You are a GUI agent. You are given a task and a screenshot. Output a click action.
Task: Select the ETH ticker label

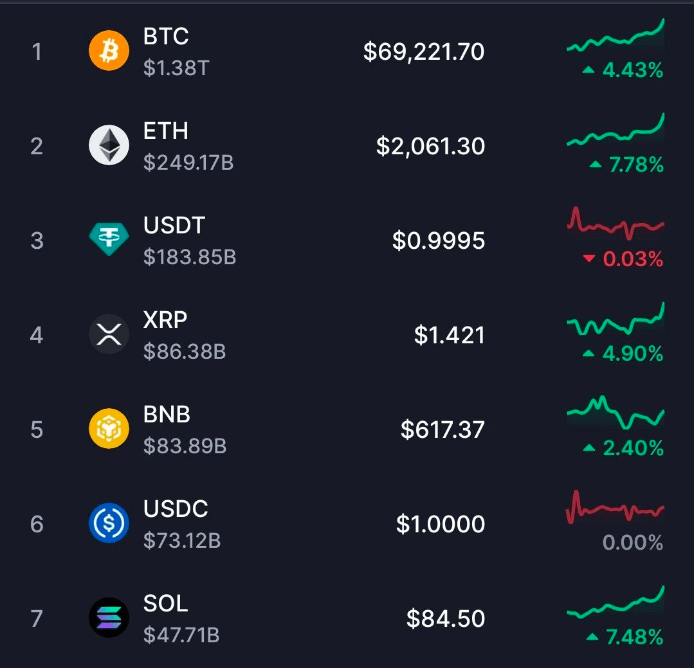tap(166, 131)
